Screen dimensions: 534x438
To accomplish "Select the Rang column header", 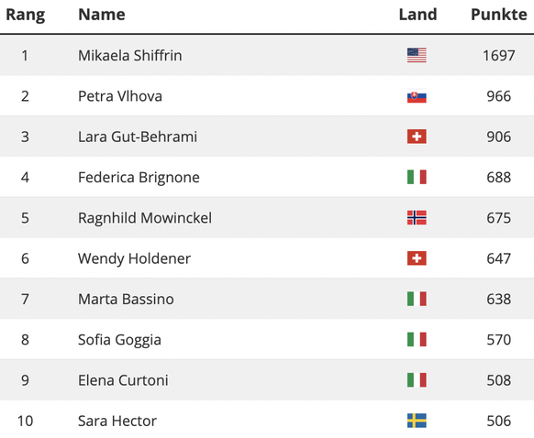I will click(x=26, y=15).
